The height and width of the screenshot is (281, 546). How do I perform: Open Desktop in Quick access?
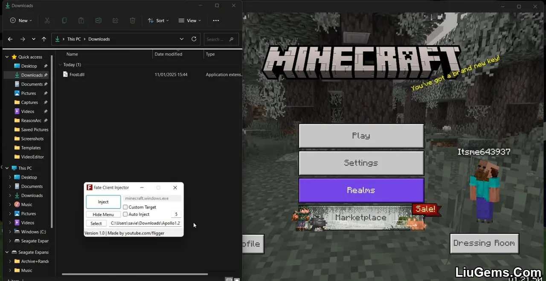click(29, 66)
